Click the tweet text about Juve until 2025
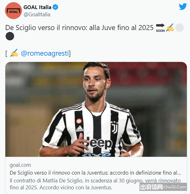The image size is (190, 194). [x=79, y=28]
